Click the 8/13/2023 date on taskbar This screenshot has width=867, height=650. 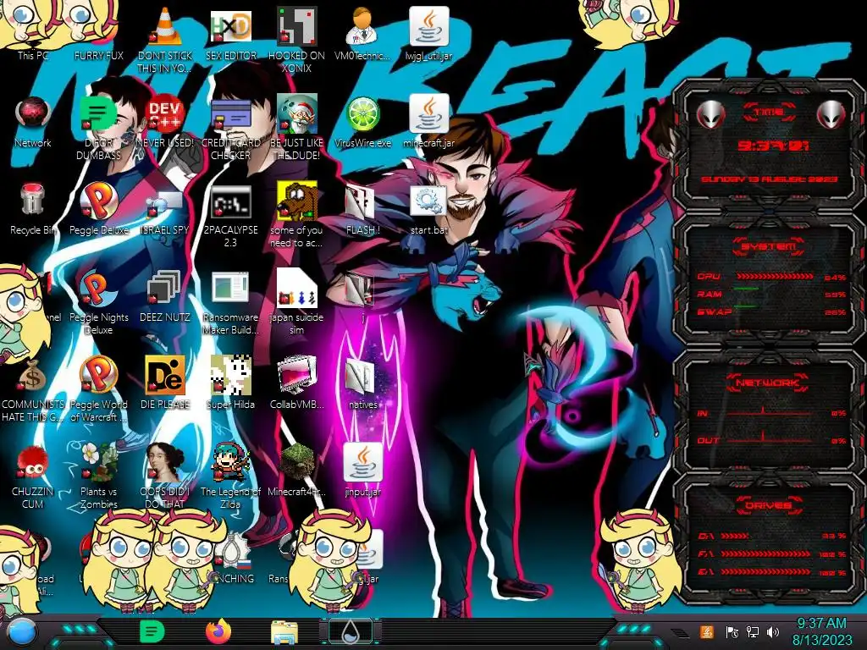[x=821, y=640]
